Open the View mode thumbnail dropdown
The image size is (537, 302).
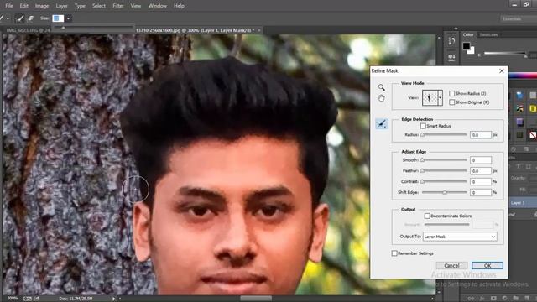[440, 97]
